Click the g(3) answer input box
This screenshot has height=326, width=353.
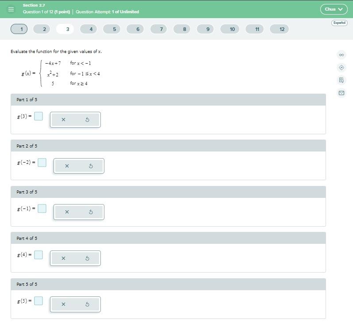tap(38, 116)
